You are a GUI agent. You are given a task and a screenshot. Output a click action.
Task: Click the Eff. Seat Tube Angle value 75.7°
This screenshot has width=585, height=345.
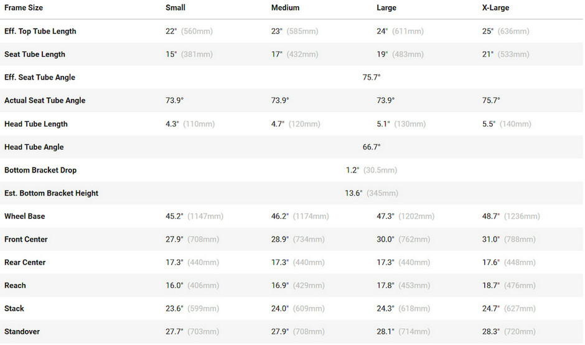point(372,77)
